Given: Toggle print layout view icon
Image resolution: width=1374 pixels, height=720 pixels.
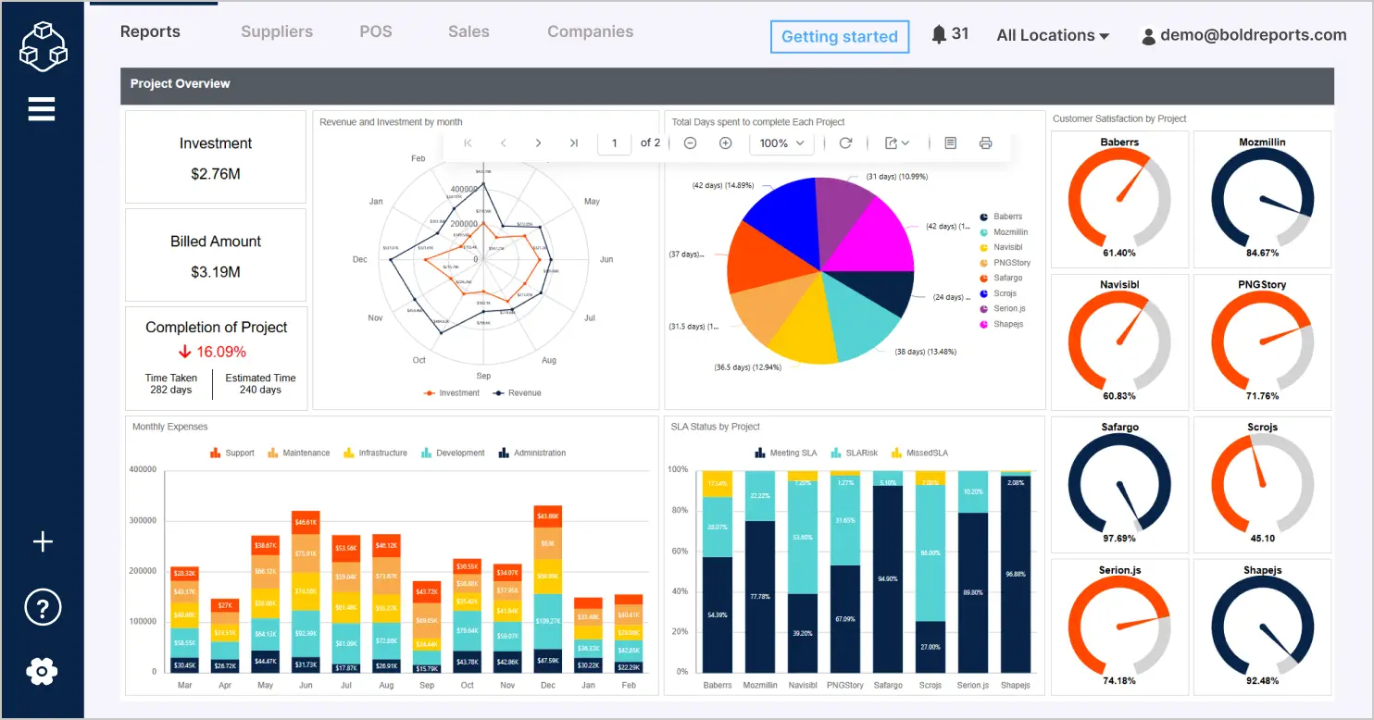Looking at the screenshot, I should (x=950, y=143).
